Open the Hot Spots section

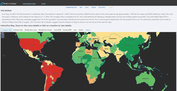[102, 7]
